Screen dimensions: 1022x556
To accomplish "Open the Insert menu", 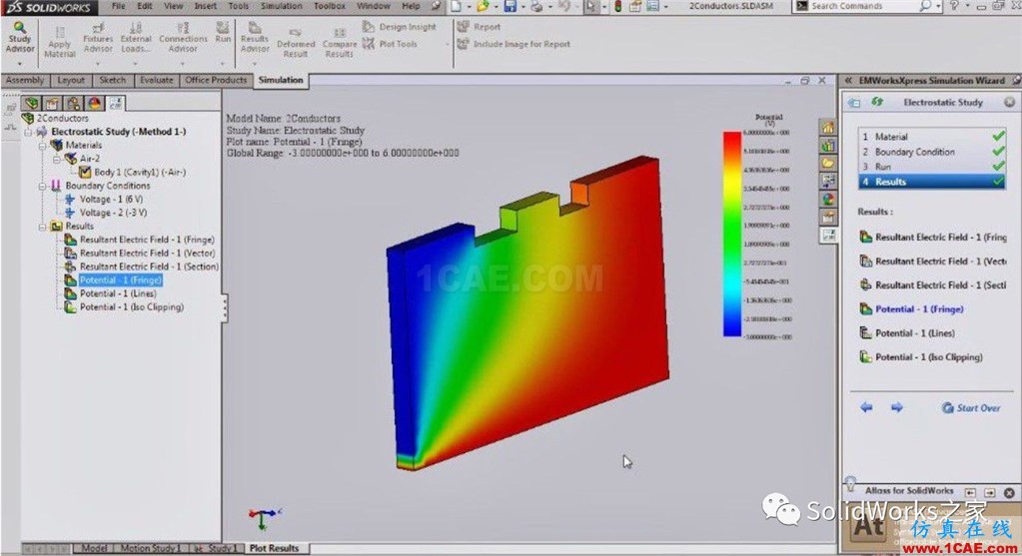I will point(206,6).
